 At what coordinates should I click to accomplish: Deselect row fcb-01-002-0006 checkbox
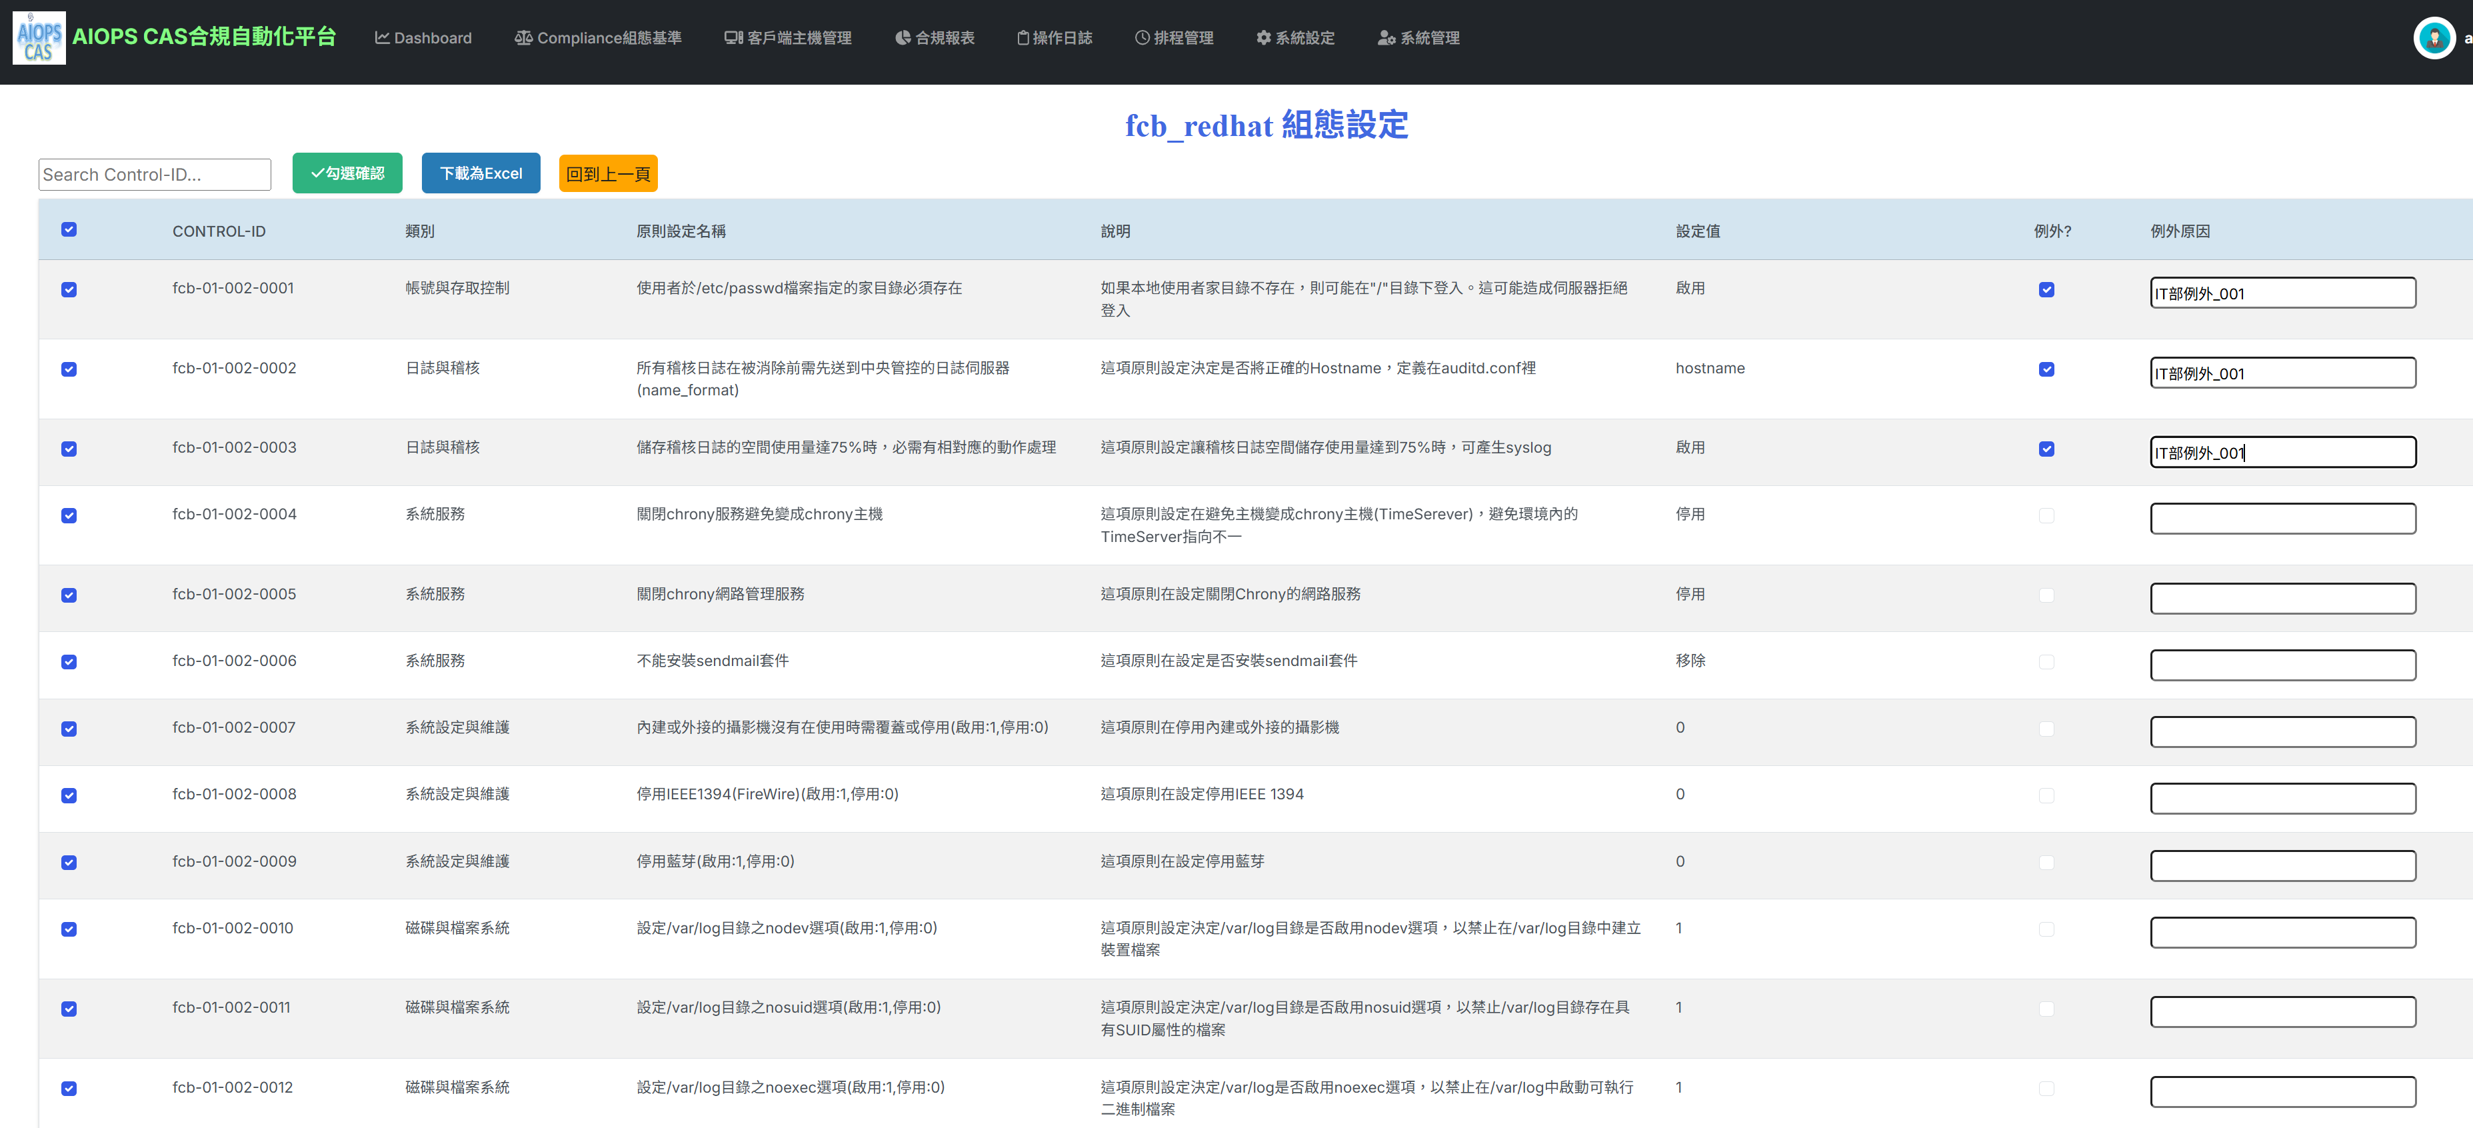(x=69, y=663)
